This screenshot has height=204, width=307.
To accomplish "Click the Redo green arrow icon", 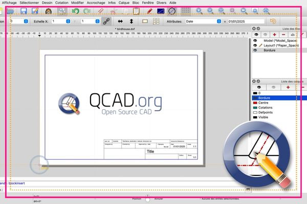I will click(87, 11).
